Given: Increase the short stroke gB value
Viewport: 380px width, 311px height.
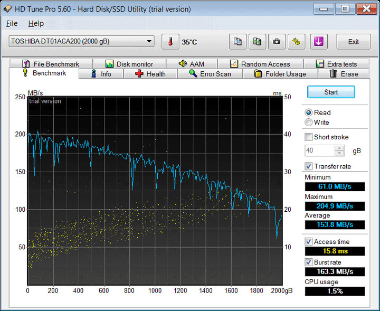Looking at the screenshot, I should click(x=340, y=148).
